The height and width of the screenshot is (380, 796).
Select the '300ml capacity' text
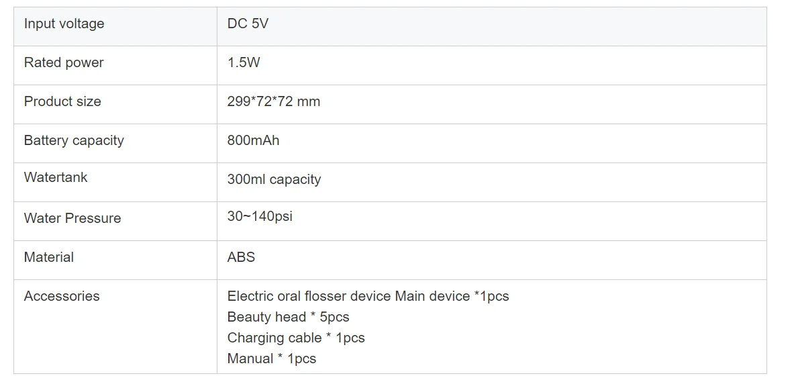pos(274,180)
